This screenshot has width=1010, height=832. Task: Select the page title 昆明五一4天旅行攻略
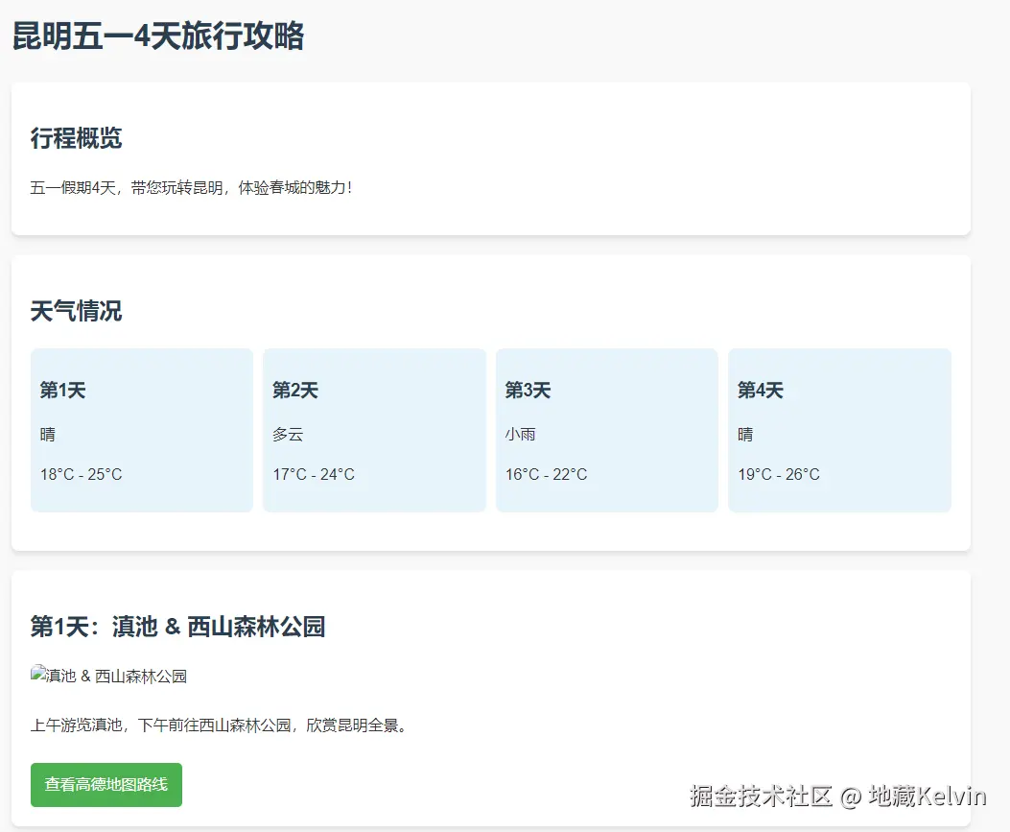coord(158,36)
